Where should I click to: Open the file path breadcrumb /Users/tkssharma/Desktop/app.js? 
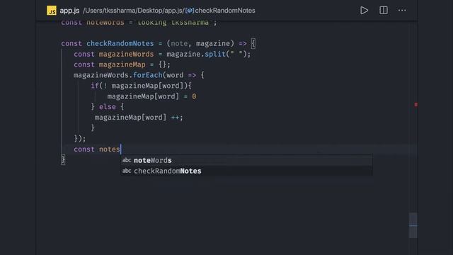[x=134, y=11]
